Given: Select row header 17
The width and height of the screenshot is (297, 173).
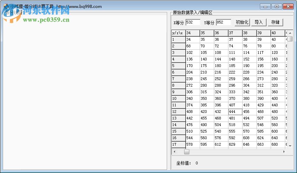Looking at the screenshot, I should [x=178, y=144].
